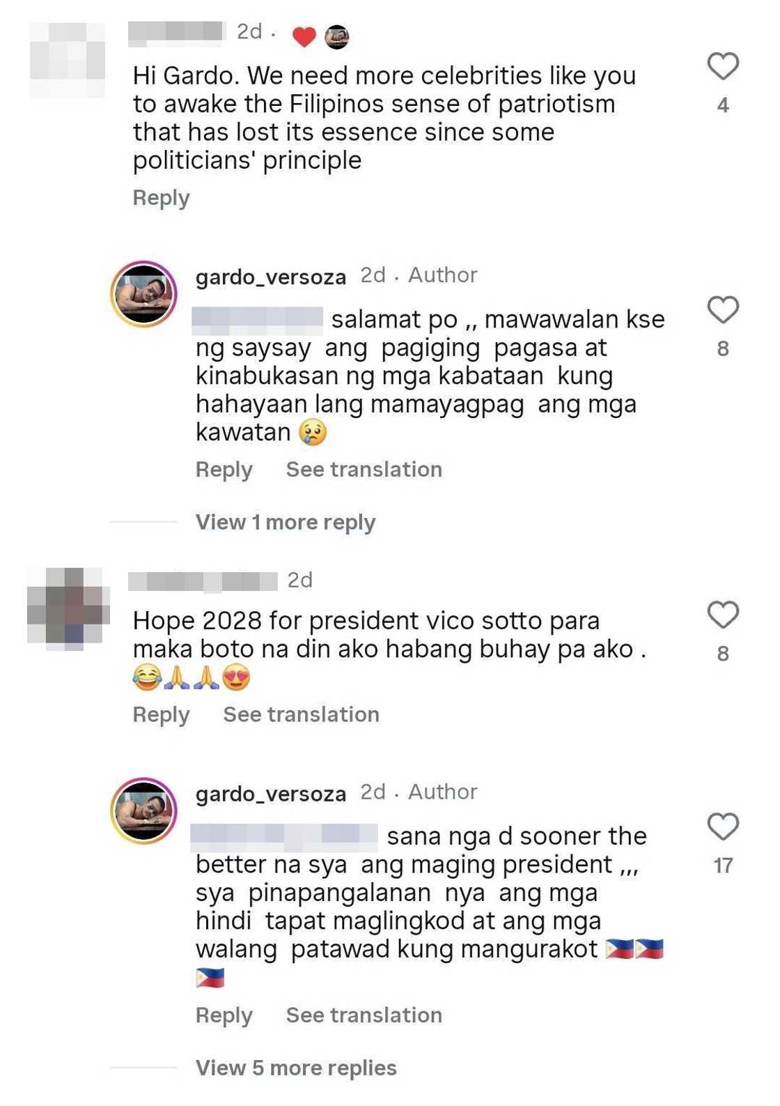Reply to the 'salamat po' author comment
The height and width of the screenshot is (1106, 780).
(224, 470)
